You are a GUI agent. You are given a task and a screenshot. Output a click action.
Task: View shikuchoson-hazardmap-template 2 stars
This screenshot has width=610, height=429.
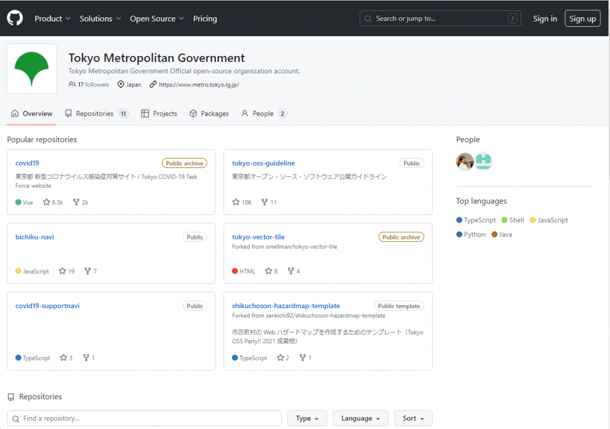[x=283, y=357]
